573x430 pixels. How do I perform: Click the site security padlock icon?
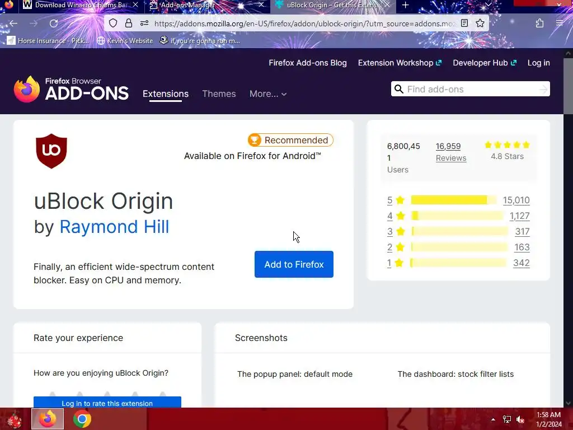pyautogui.click(x=129, y=24)
